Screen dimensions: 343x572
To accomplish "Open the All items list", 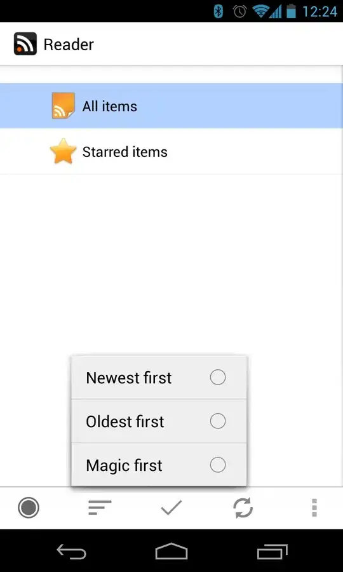I will pos(171,106).
